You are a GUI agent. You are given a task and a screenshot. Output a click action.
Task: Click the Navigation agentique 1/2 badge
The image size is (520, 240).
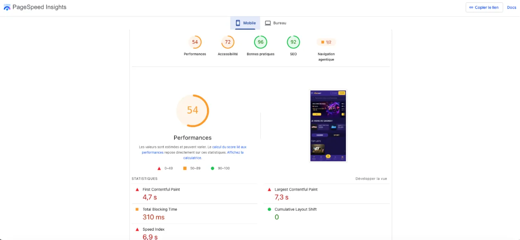pyautogui.click(x=326, y=42)
